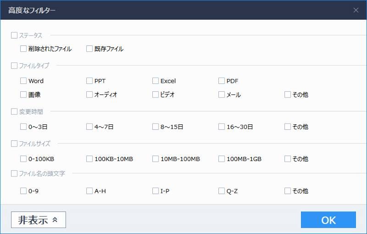Check the 既存ファイル option
This screenshot has width=367, height=234.
coord(89,49)
